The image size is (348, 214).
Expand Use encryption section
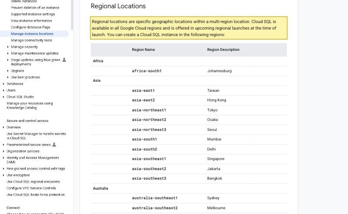coord(3,175)
